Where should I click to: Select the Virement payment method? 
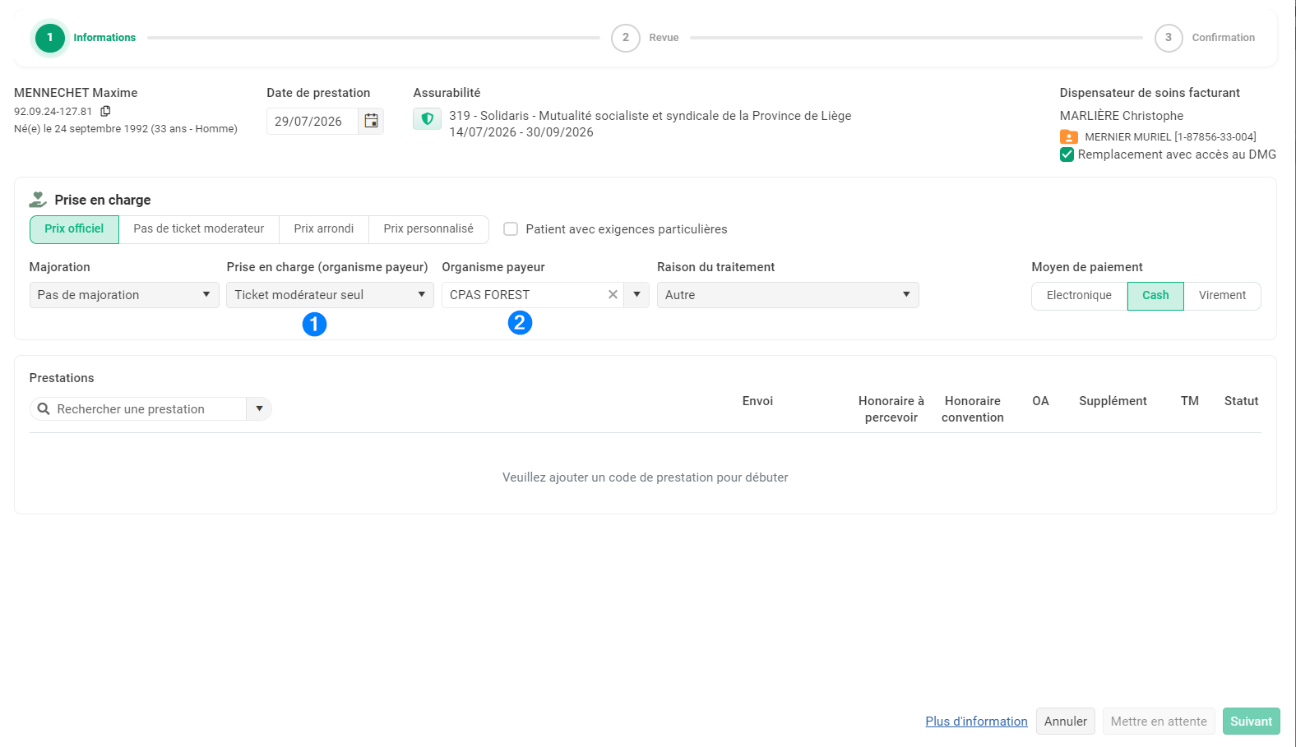pyautogui.click(x=1222, y=296)
